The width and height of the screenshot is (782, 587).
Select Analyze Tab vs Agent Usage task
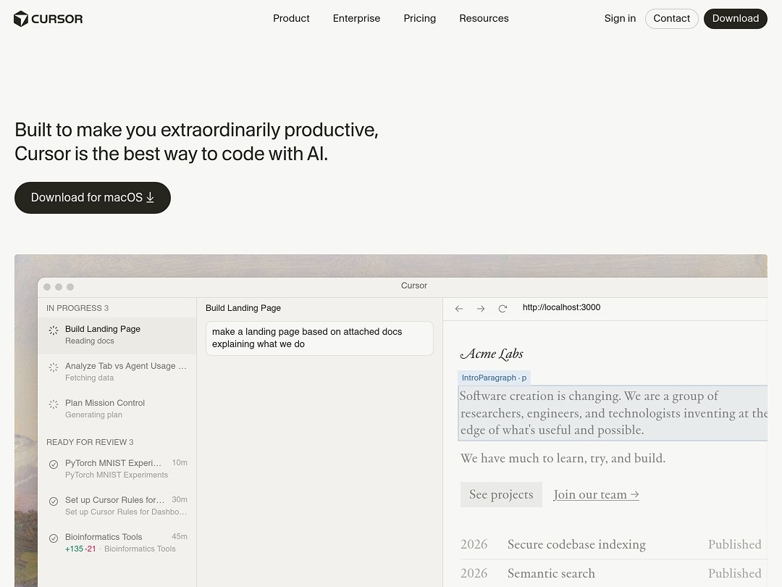point(117,372)
